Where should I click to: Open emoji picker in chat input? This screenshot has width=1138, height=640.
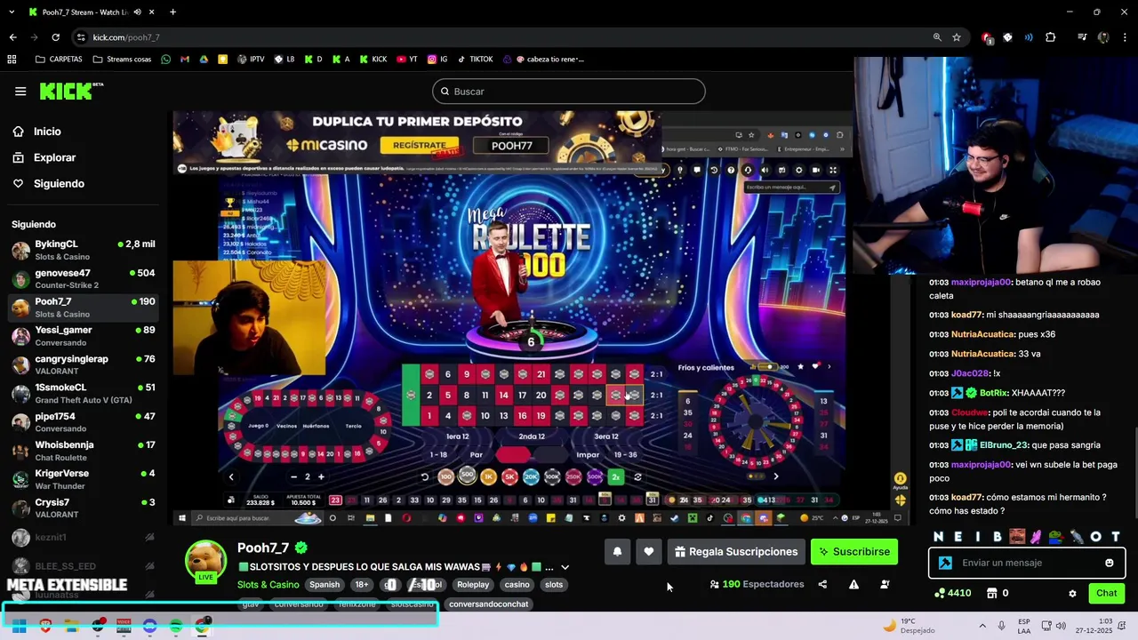click(1109, 563)
